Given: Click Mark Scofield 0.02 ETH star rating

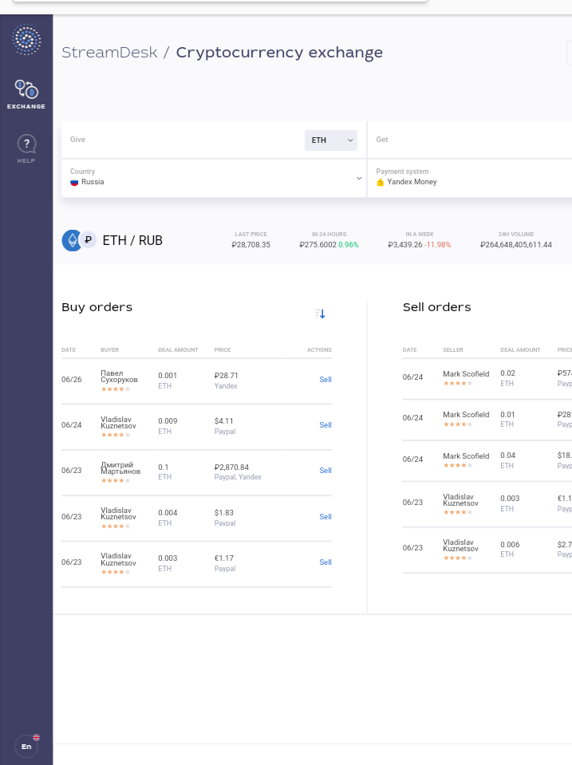Looking at the screenshot, I should (458, 383).
